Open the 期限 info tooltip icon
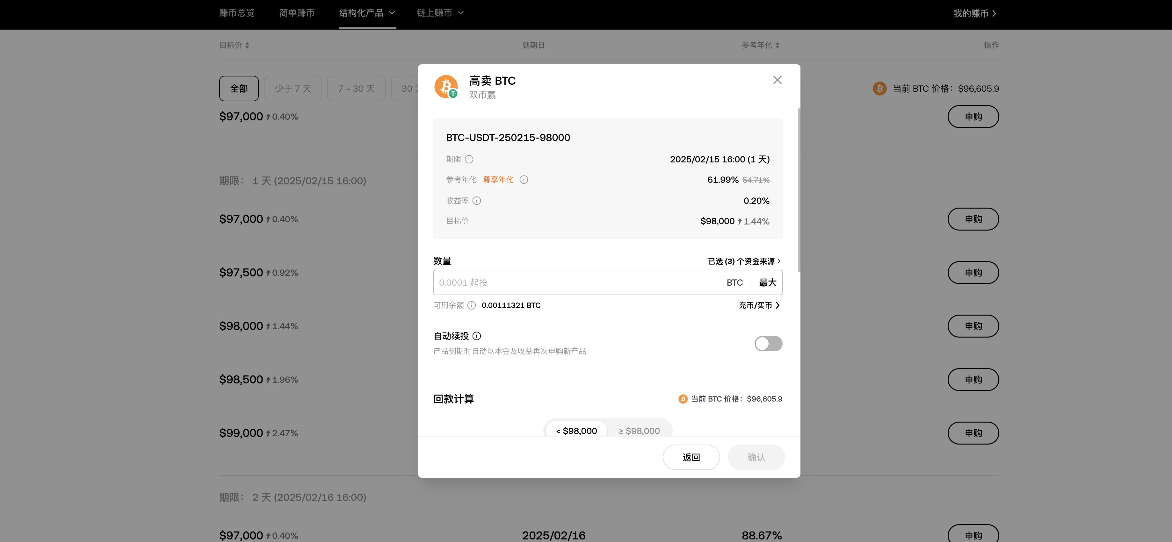Screen dimensions: 1172x542 coord(470,159)
